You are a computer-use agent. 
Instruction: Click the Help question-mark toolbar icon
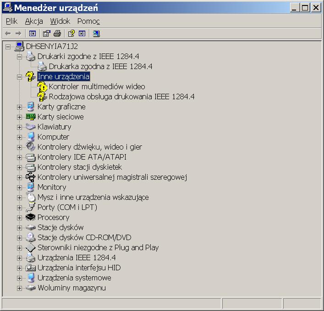point(71,33)
